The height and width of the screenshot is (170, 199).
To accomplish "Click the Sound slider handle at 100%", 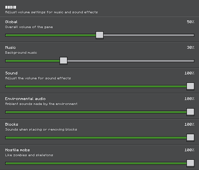I will click(x=191, y=86).
